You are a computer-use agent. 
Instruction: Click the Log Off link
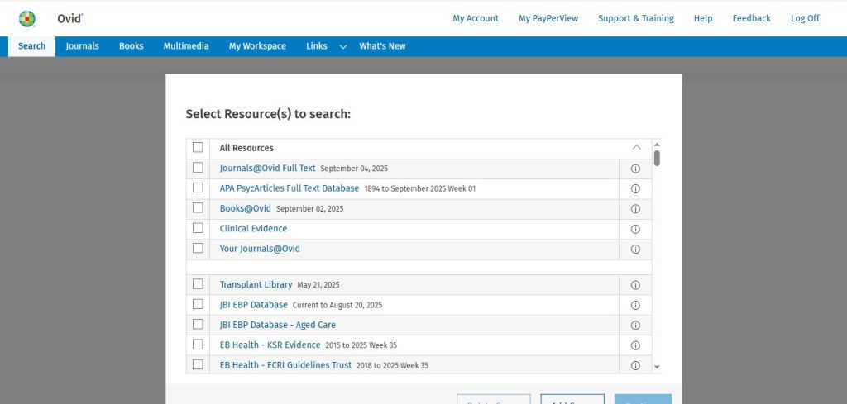[x=805, y=18]
